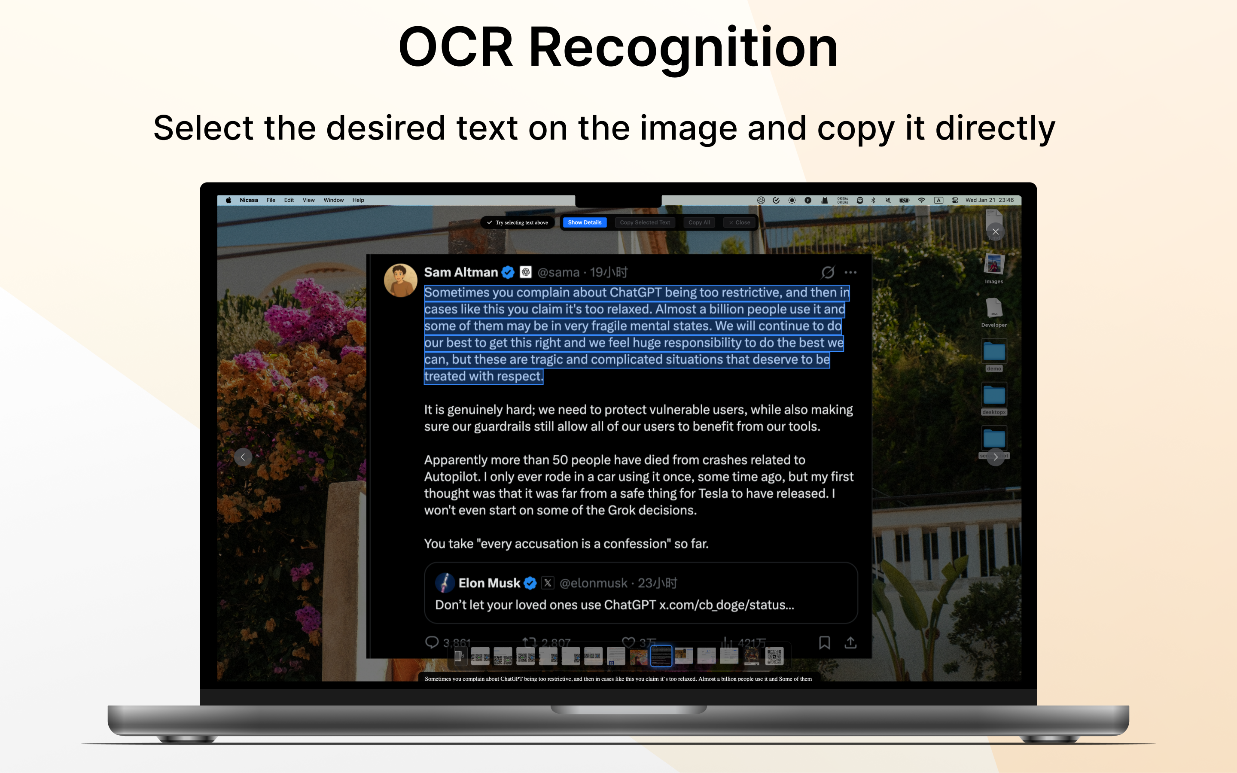Open the Window menu in Nicasa
This screenshot has width=1237, height=773.
click(333, 200)
